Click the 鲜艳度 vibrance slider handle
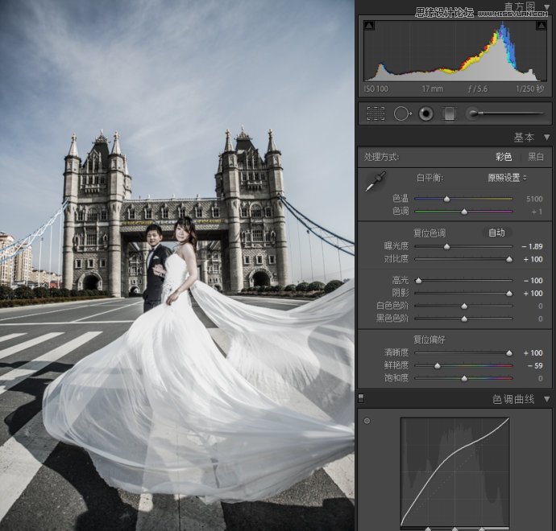The height and width of the screenshot is (531, 556). (438, 366)
